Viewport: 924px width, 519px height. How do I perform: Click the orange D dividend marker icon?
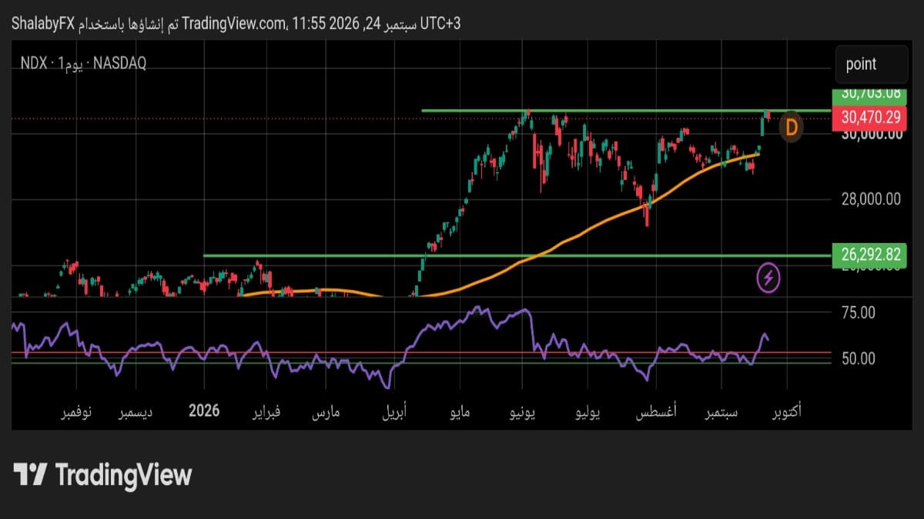(x=791, y=126)
